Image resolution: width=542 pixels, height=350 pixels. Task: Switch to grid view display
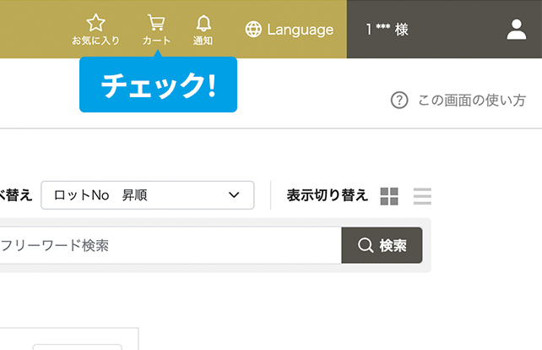coord(389,196)
